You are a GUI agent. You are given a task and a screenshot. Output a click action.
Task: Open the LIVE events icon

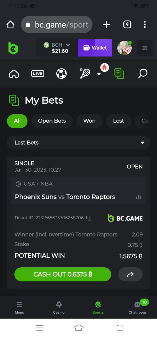pyautogui.click(x=38, y=74)
